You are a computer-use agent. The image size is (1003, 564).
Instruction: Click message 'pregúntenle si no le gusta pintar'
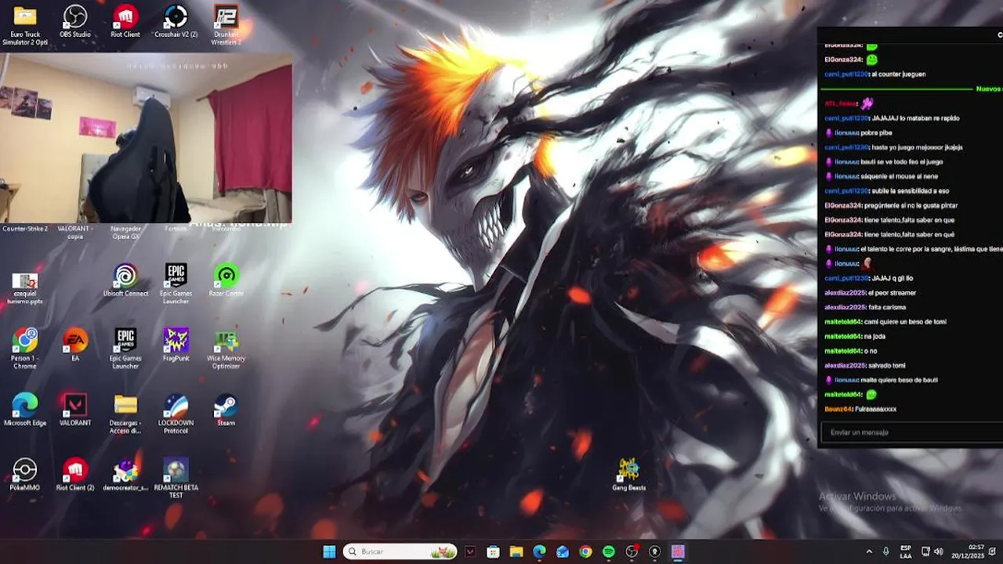tap(911, 205)
